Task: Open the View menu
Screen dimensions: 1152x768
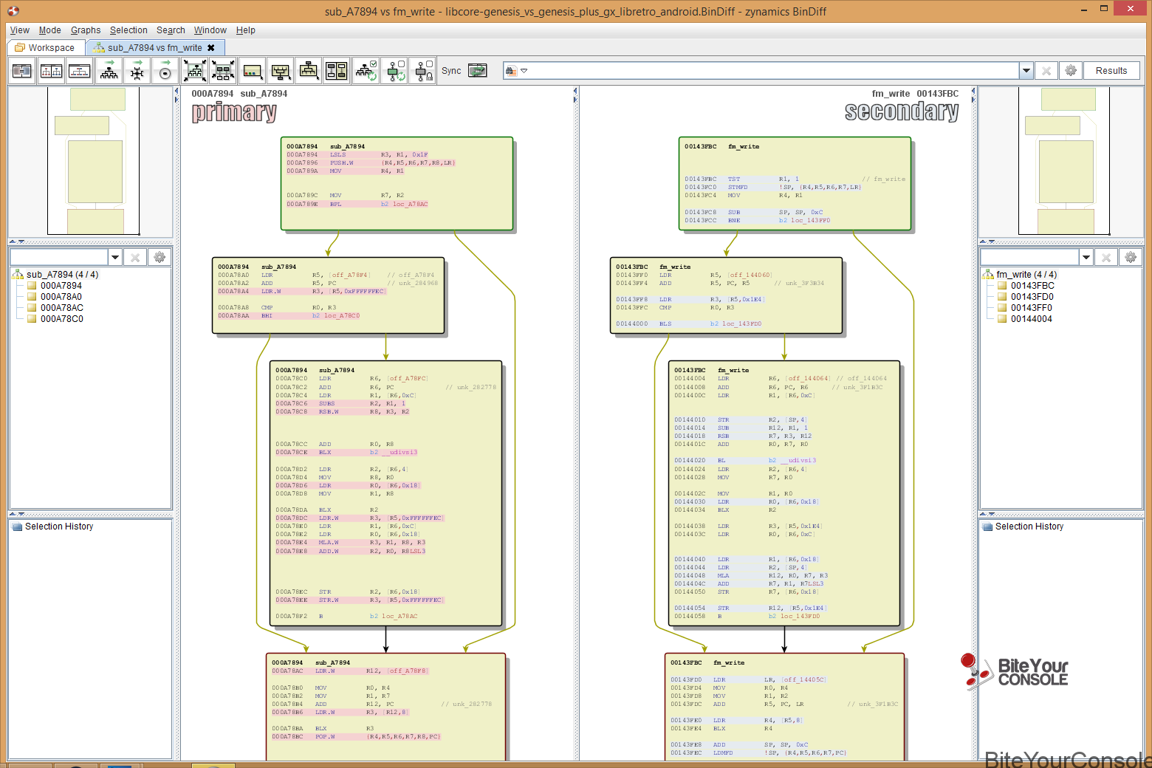Action: point(20,30)
